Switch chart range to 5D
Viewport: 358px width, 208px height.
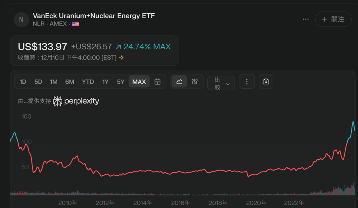(38, 82)
